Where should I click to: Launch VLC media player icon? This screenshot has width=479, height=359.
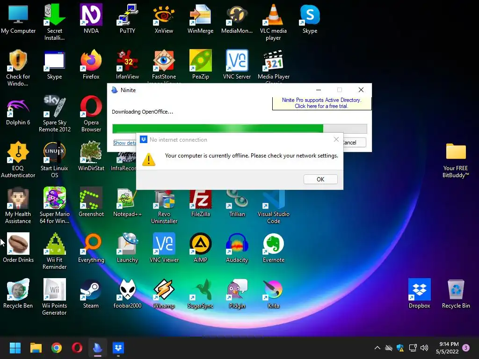(x=273, y=22)
